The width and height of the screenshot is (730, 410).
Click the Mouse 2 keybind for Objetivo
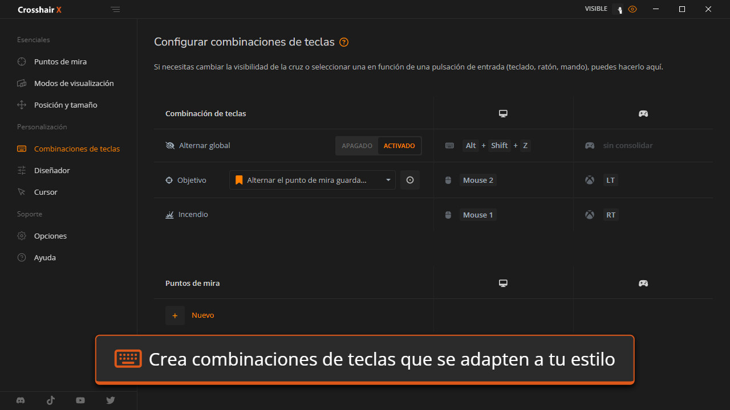click(x=478, y=180)
